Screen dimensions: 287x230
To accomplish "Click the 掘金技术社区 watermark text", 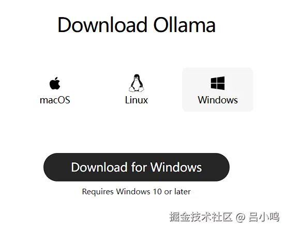I will (201, 217).
